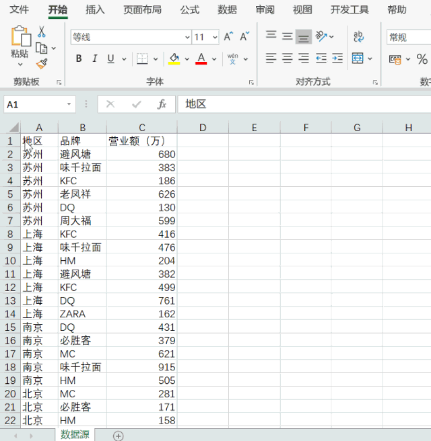Center text horizontally
431x441 pixels.
click(x=288, y=58)
